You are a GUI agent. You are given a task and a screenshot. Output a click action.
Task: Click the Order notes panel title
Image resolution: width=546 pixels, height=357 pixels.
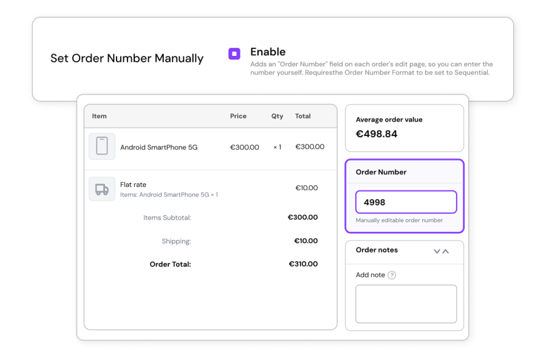(377, 250)
